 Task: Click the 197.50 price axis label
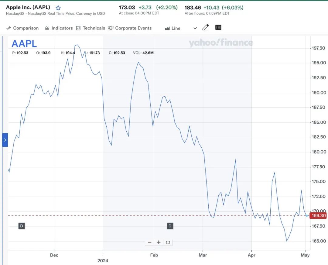pos(319,48)
